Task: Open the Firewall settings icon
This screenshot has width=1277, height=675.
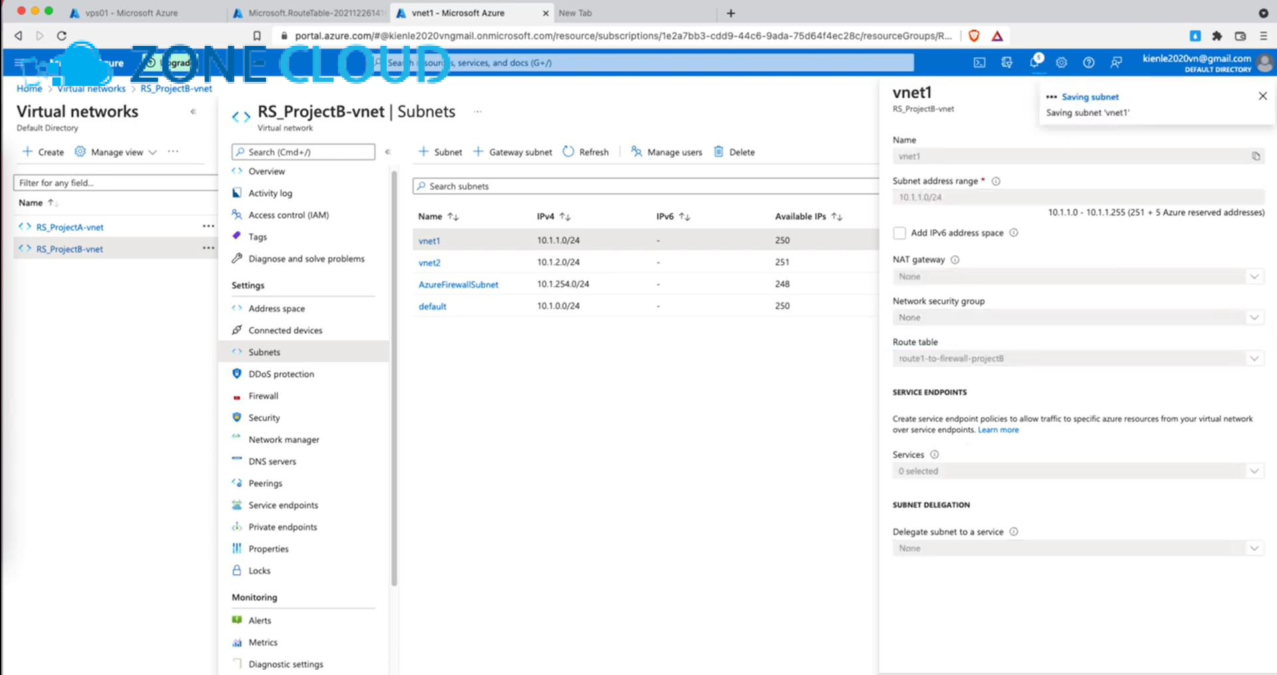Action: click(x=237, y=396)
